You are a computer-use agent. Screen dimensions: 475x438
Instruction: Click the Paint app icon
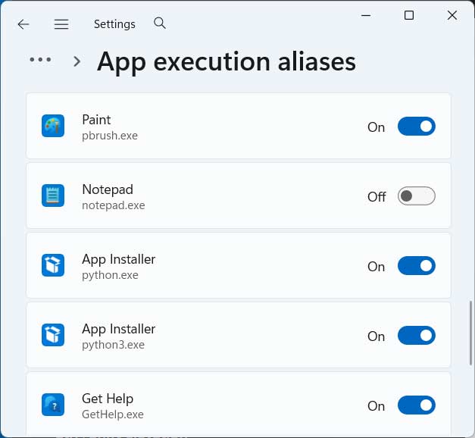click(x=53, y=127)
